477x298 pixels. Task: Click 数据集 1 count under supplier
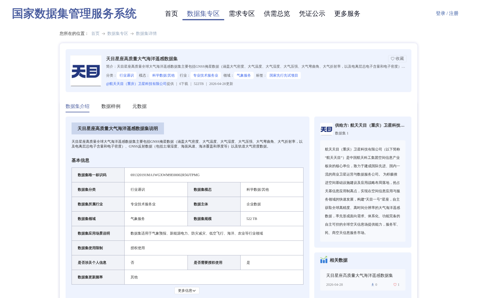coord(342,133)
